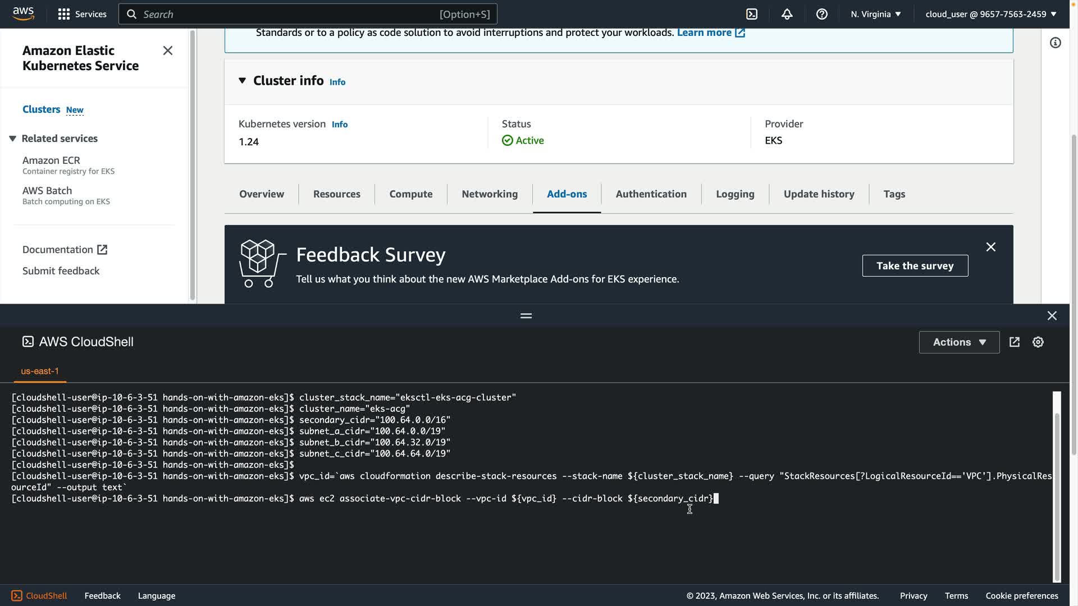Click the Take the survey button

915,266
